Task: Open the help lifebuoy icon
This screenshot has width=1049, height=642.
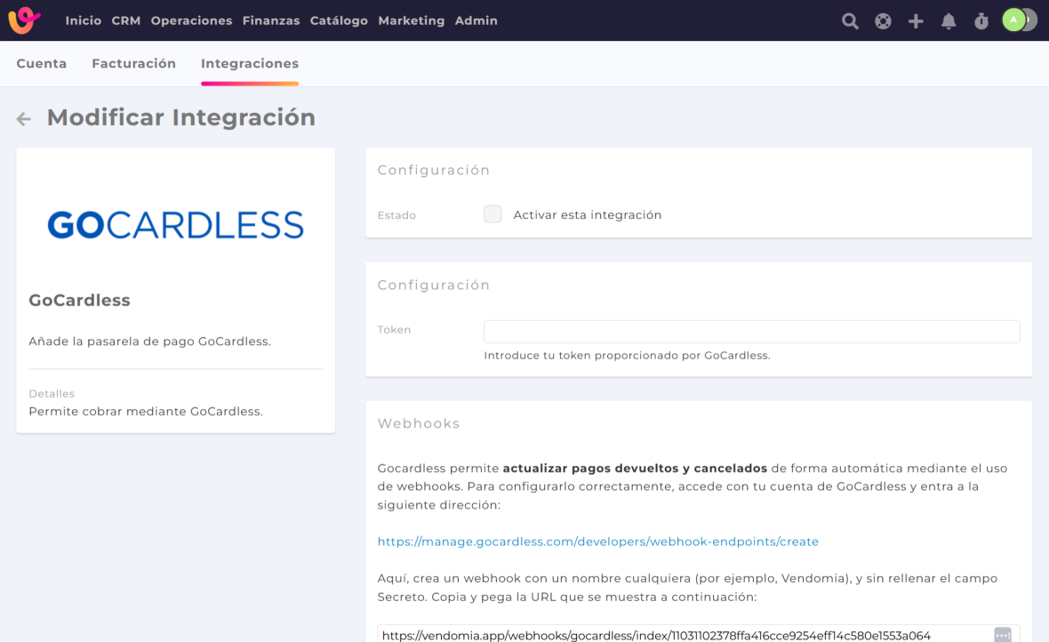Action: pyautogui.click(x=883, y=21)
